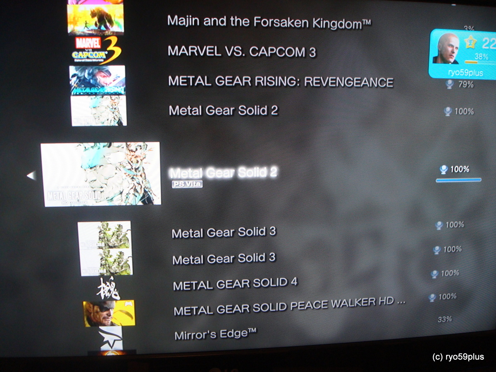Open Mirror's Edge trophy list title

coord(215,334)
